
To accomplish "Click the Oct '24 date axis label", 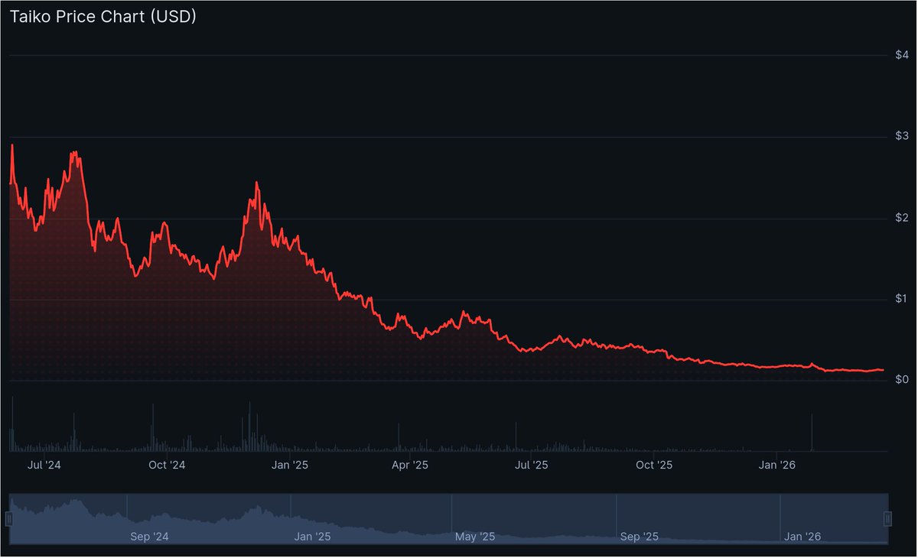I will pos(167,464).
